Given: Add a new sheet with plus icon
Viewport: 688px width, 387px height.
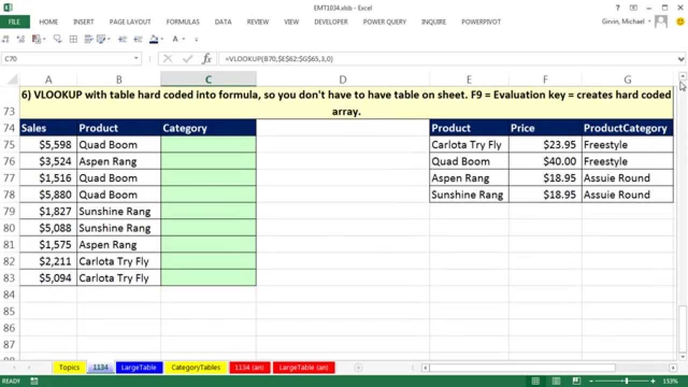Looking at the screenshot, I should (359, 368).
